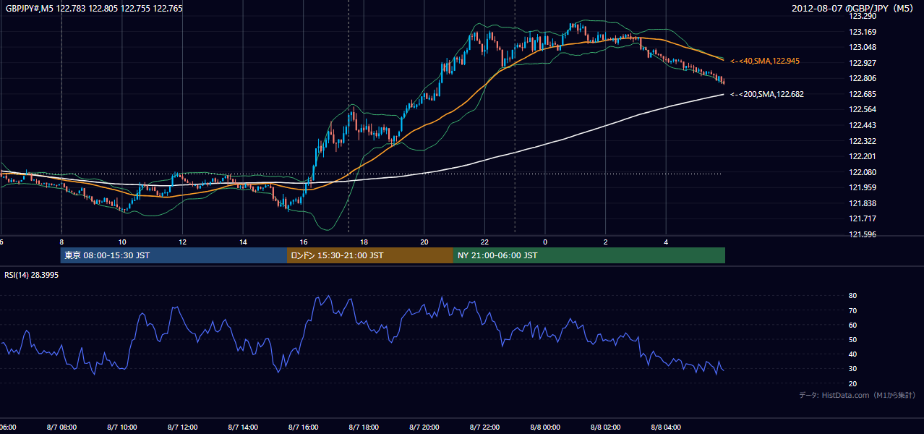This screenshot has height=434, width=924.
Task: Click the 8/7 10:00 time label
Action: [121, 427]
